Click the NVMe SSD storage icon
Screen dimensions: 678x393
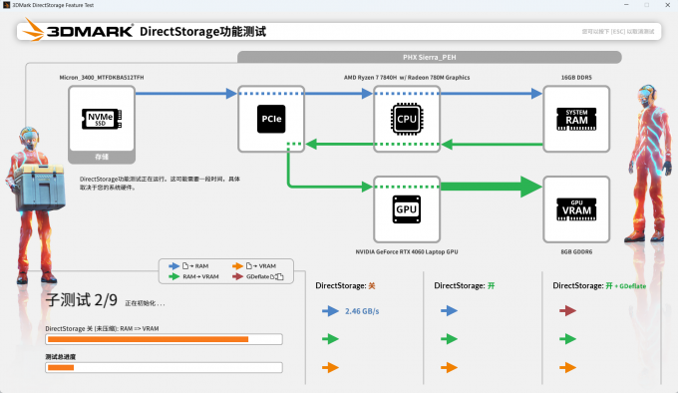coord(102,119)
